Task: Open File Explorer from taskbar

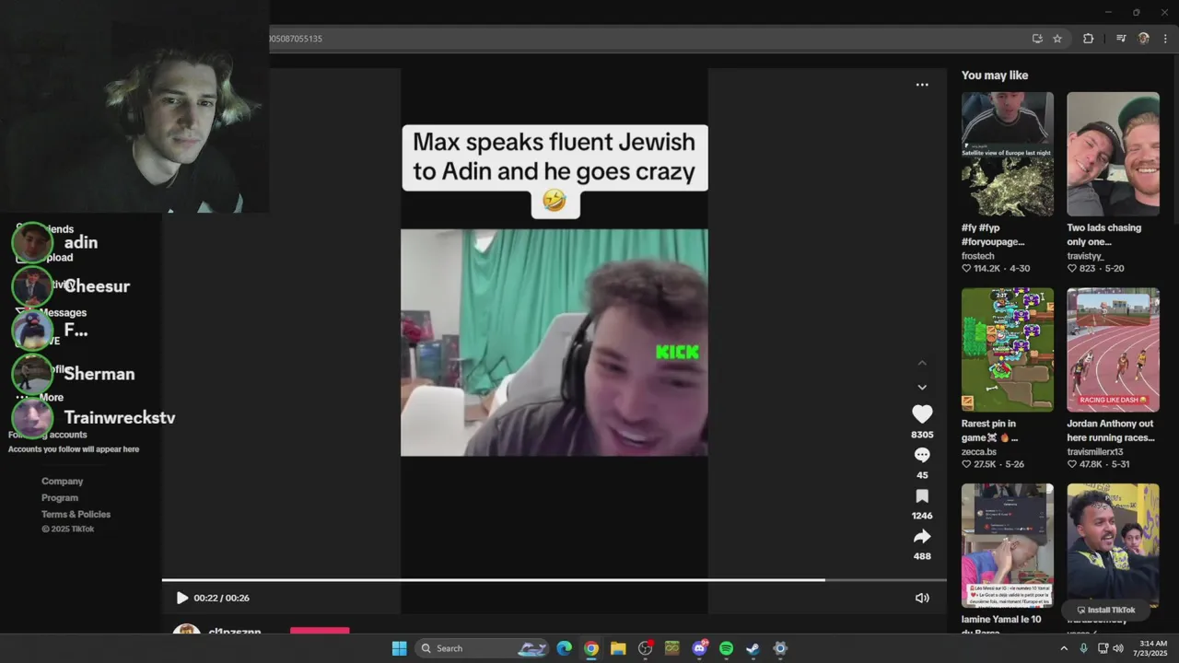Action: click(618, 648)
